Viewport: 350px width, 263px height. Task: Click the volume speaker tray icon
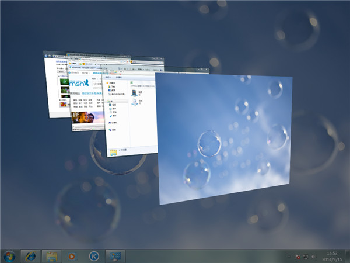click(x=313, y=256)
